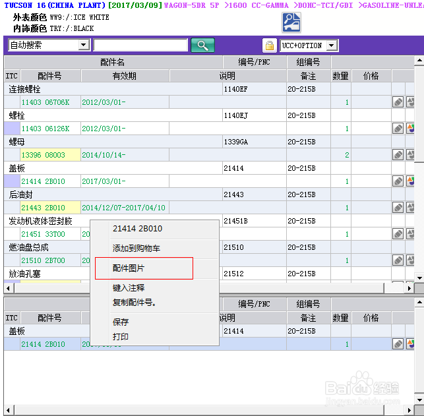424x416 pixels.
Task: Click colored shapes icon for upper 21414 2B010
Action: (x=410, y=181)
